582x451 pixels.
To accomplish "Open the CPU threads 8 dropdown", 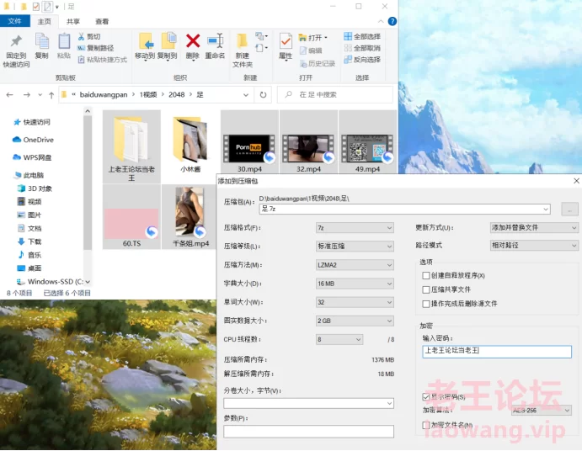I will [339, 339].
